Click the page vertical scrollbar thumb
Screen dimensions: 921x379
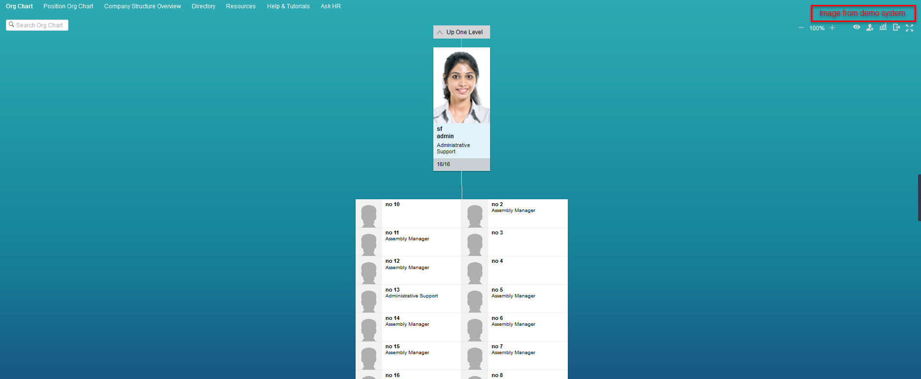click(920, 197)
